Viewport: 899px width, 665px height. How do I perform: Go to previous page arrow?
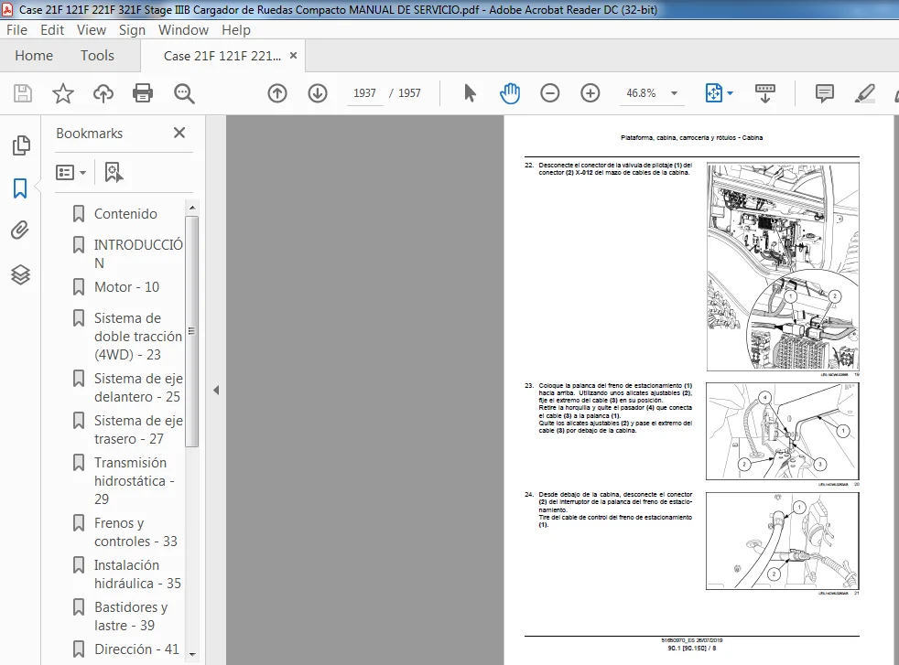[277, 92]
